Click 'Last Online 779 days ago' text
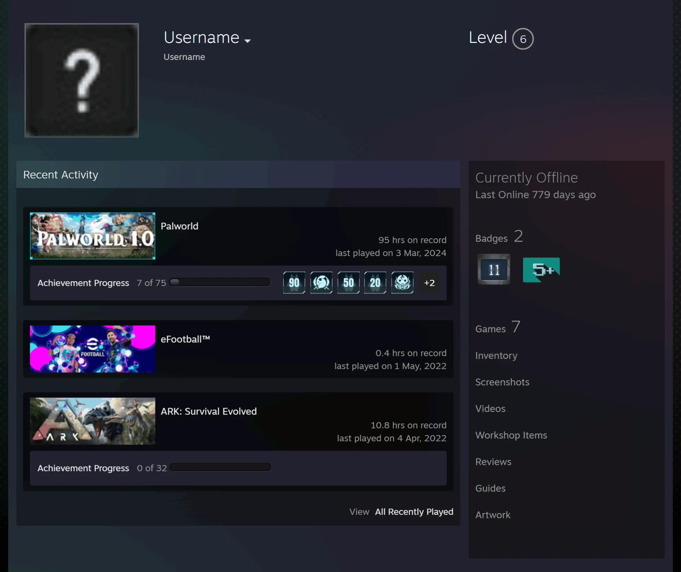This screenshot has height=572, width=681. tap(535, 195)
